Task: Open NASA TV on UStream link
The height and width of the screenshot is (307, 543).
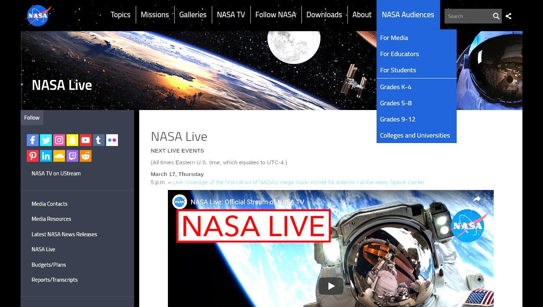Action: (56, 173)
